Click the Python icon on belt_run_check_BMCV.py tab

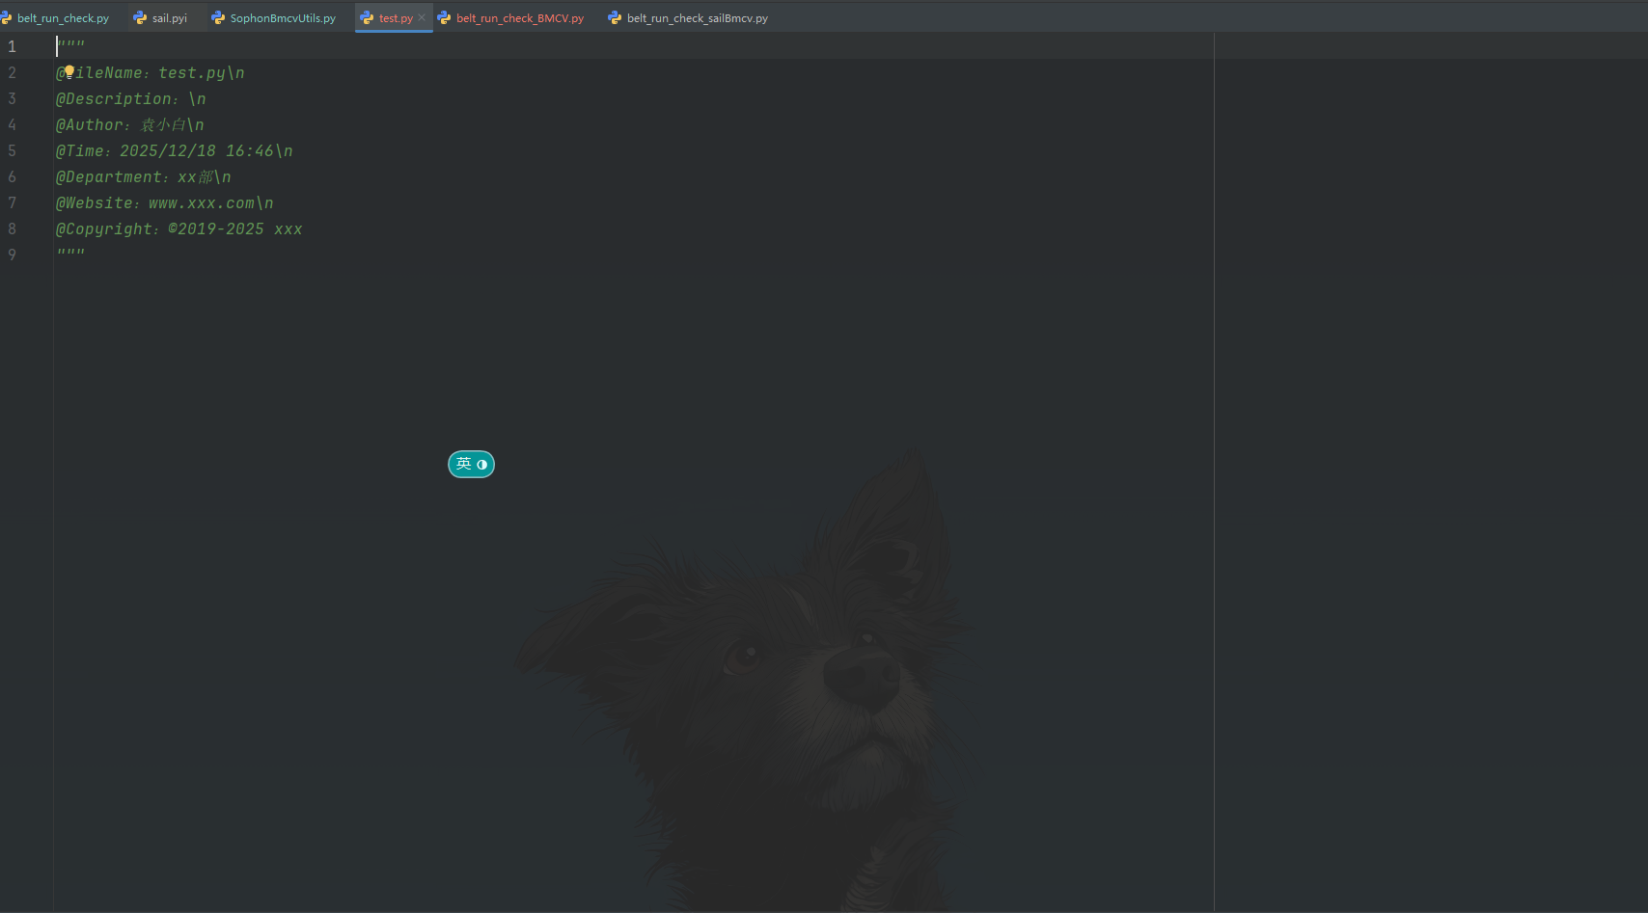(444, 18)
